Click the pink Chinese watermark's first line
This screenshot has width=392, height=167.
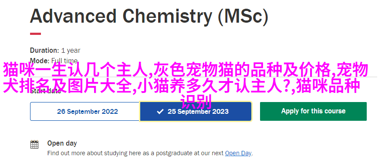(x=186, y=70)
